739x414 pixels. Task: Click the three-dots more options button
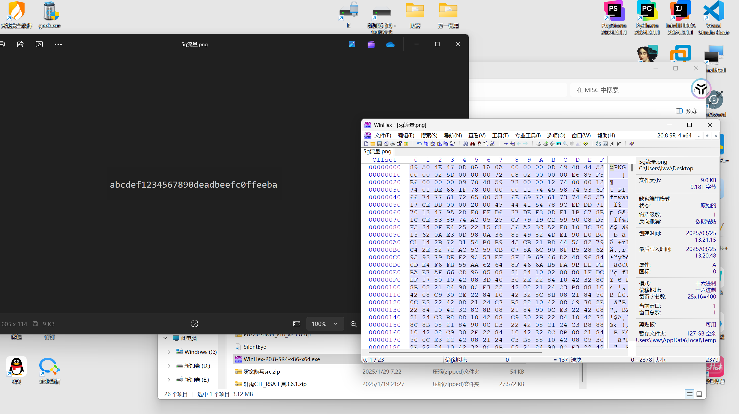[58, 44]
